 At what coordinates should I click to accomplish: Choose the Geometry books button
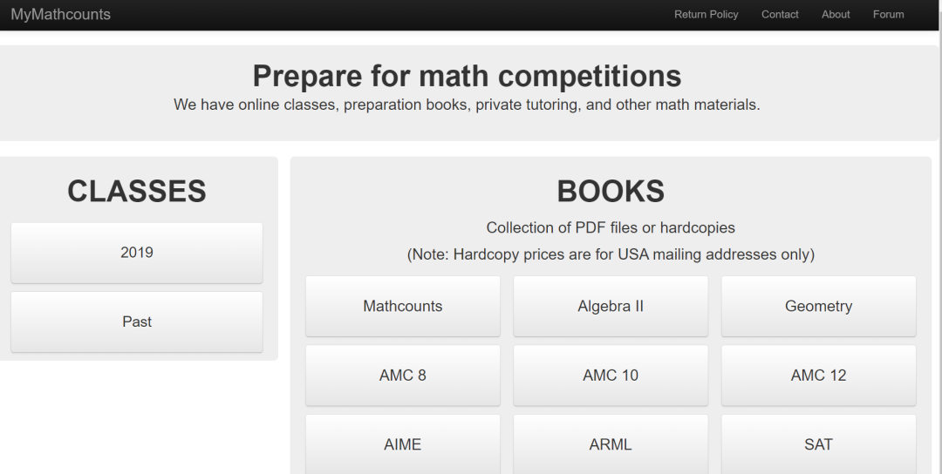point(818,306)
